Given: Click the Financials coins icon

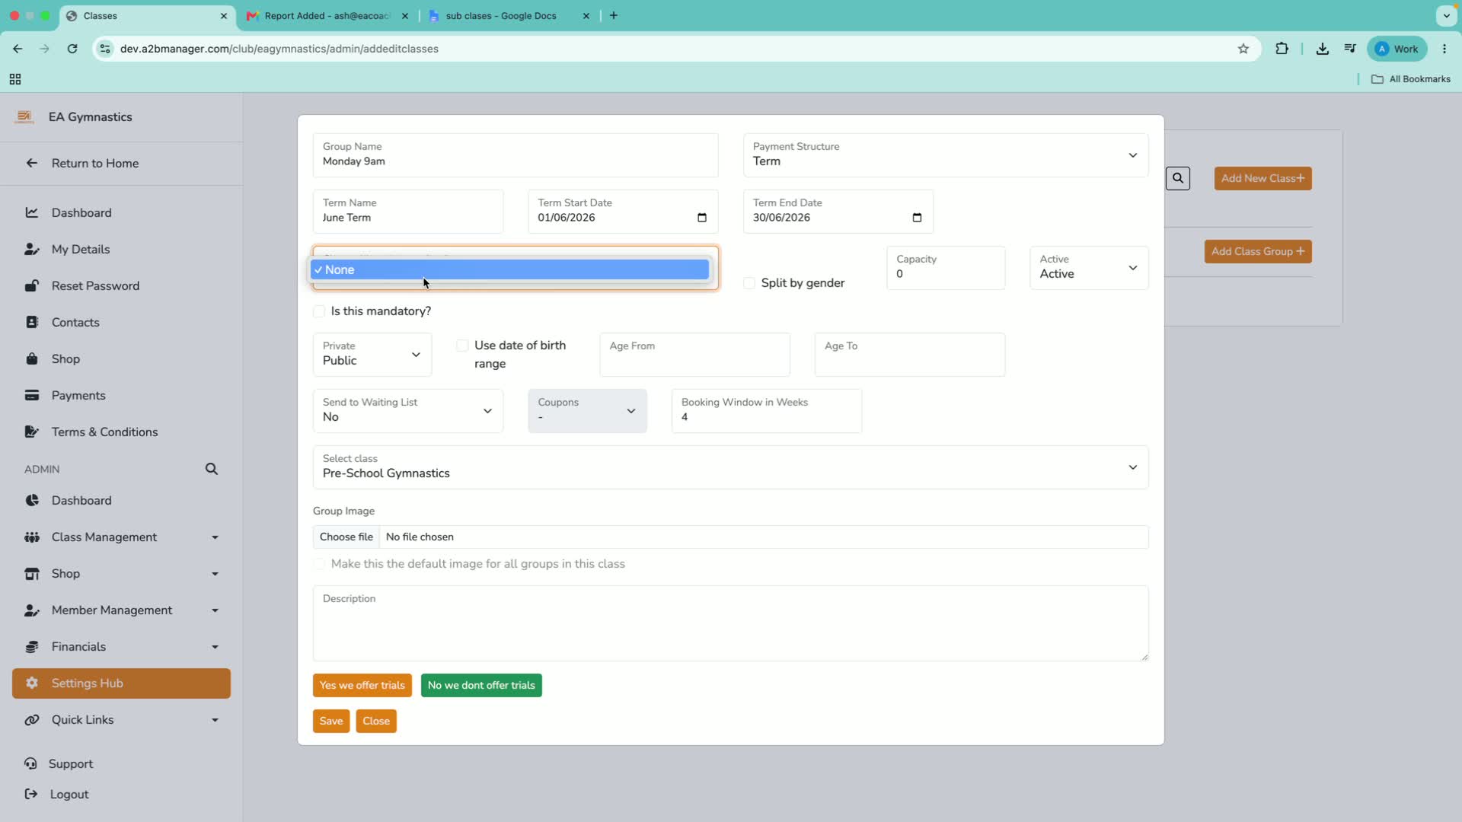Looking at the screenshot, I should pyautogui.click(x=31, y=646).
